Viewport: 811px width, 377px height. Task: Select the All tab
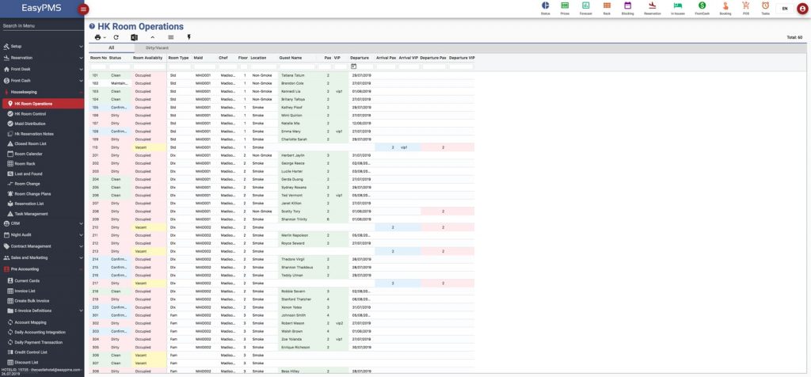111,48
